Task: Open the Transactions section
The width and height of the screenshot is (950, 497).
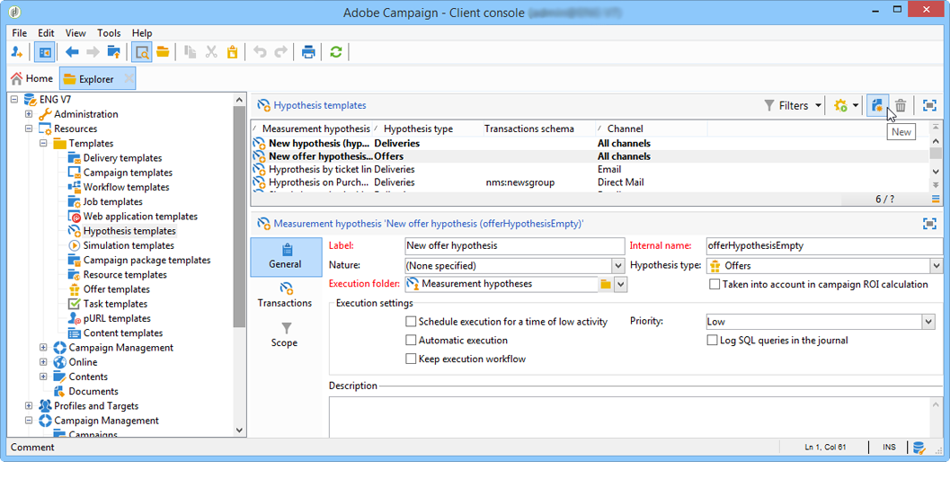Action: coord(286,295)
